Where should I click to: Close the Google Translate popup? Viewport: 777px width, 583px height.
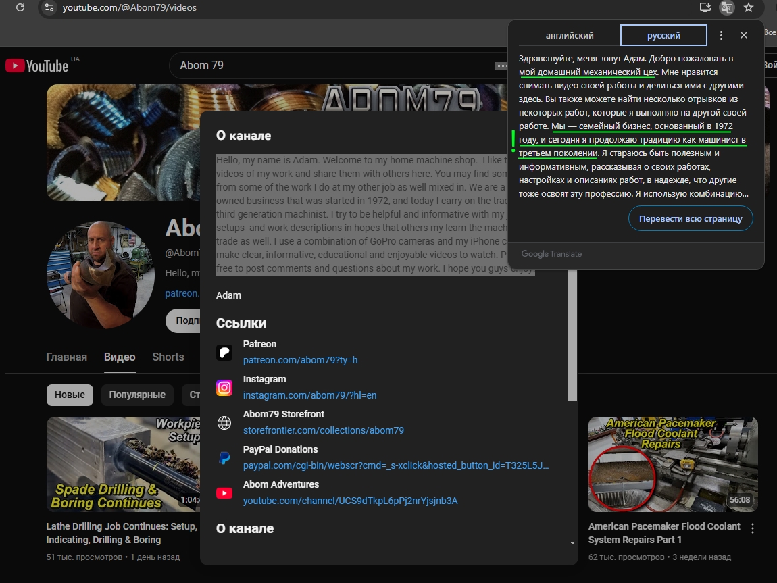click(743, 35)
